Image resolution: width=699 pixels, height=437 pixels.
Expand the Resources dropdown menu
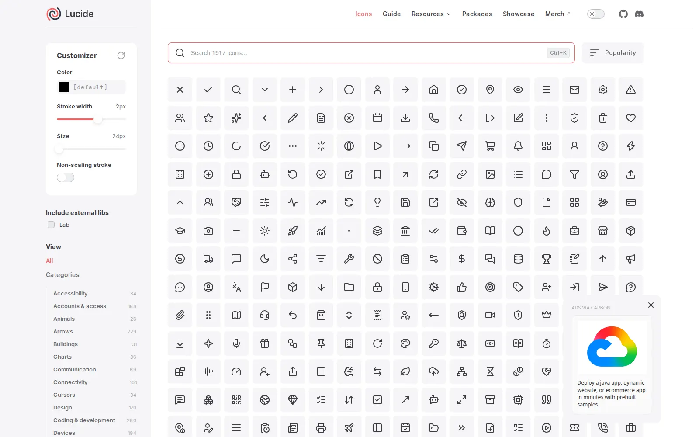pyautogui.click(x=431, y=14)
